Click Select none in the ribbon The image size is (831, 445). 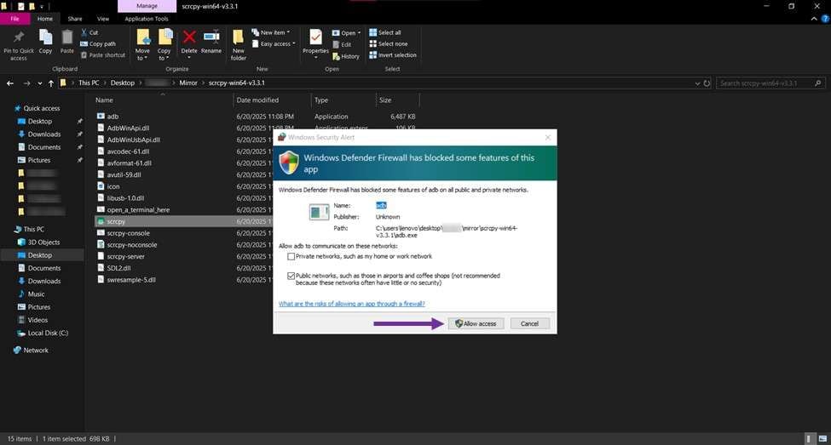(389, 44)
